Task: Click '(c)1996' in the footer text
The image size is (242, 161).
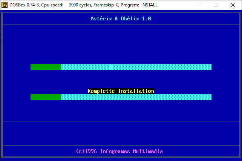Action: pos(86,151)
